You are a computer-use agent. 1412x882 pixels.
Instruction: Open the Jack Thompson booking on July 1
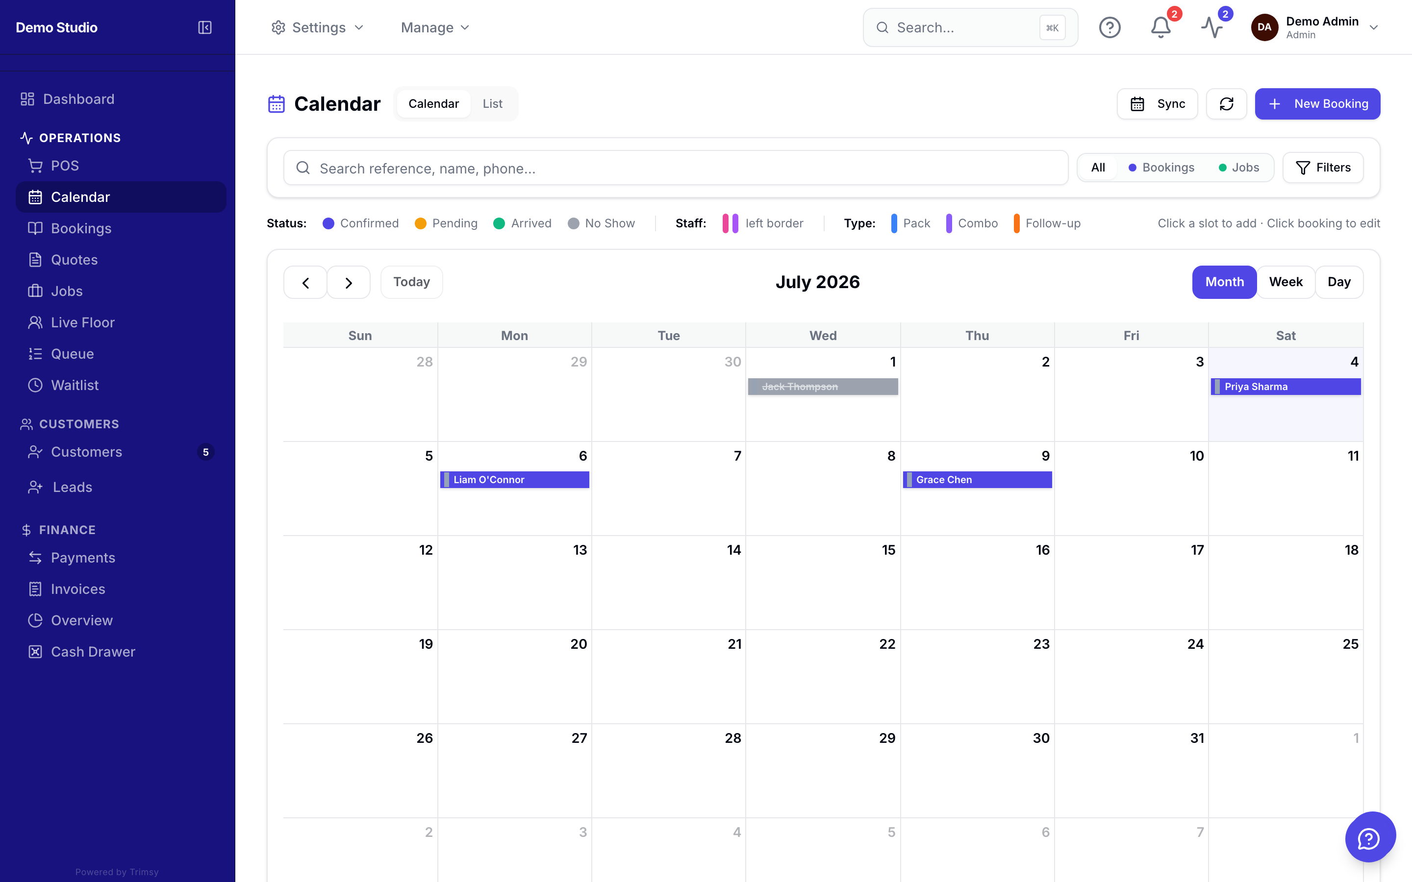tap(823, 387)
